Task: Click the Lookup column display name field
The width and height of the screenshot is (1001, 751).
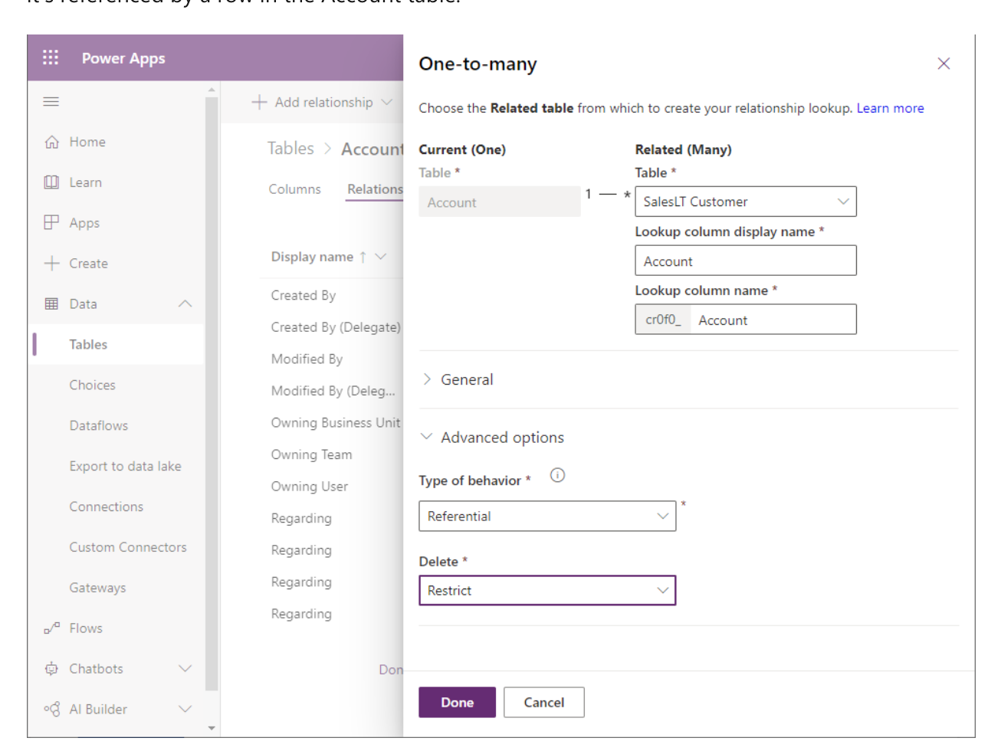Action: click(746, 261)
